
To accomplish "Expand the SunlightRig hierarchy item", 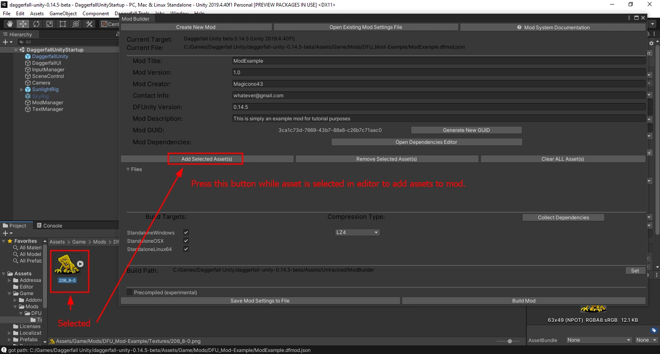I will click(22, 89).
